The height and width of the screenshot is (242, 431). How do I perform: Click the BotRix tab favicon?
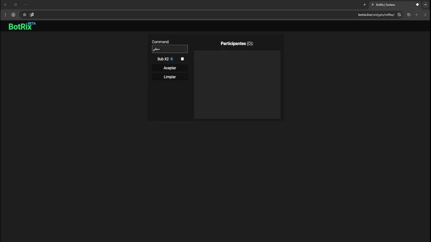(x=418, y=5)
